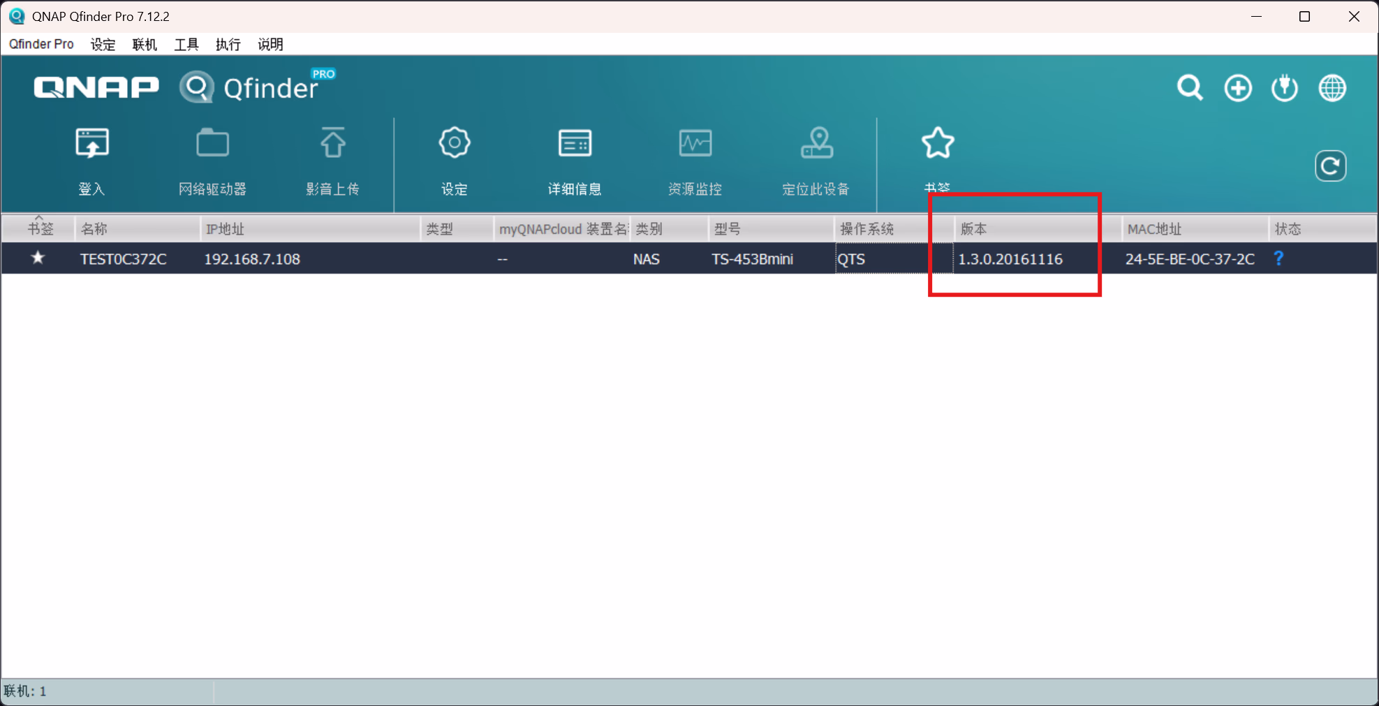Sort by the 类别 column header
The image size is (1379, 706).
(x=669, y=229)
